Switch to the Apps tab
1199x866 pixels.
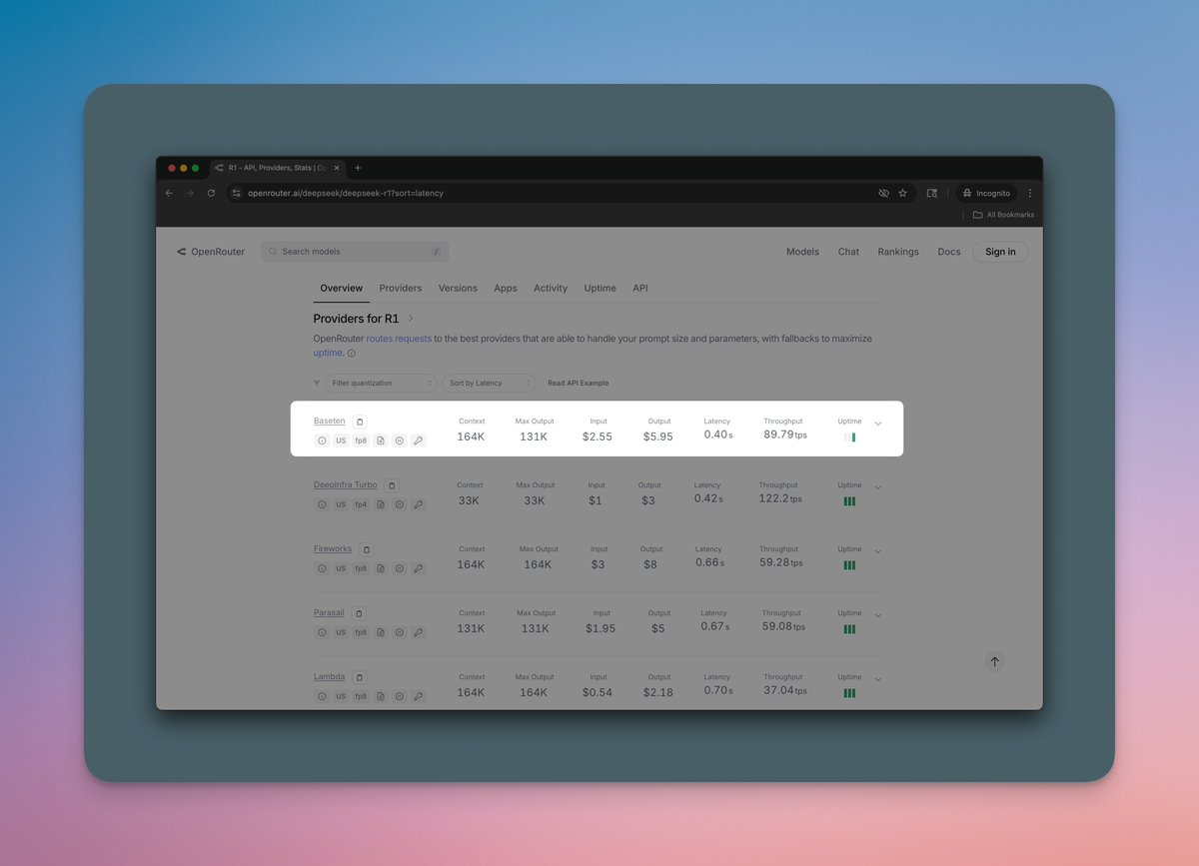(x=506, y=288)
